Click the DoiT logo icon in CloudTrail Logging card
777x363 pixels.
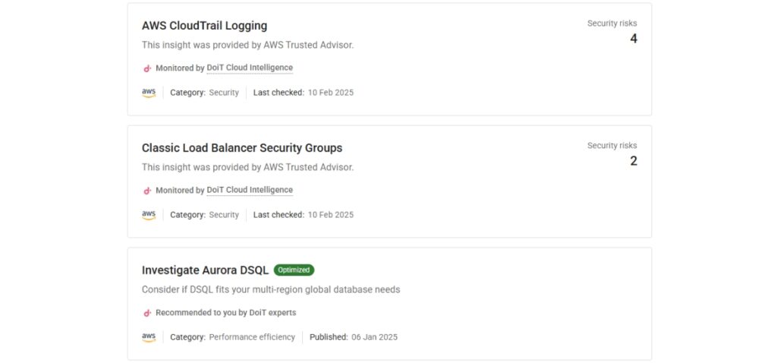[147, 68]
